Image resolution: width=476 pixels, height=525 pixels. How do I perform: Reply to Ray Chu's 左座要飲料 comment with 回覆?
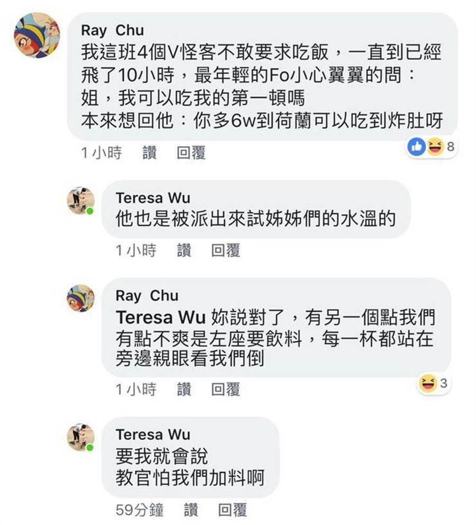point(225,390)
